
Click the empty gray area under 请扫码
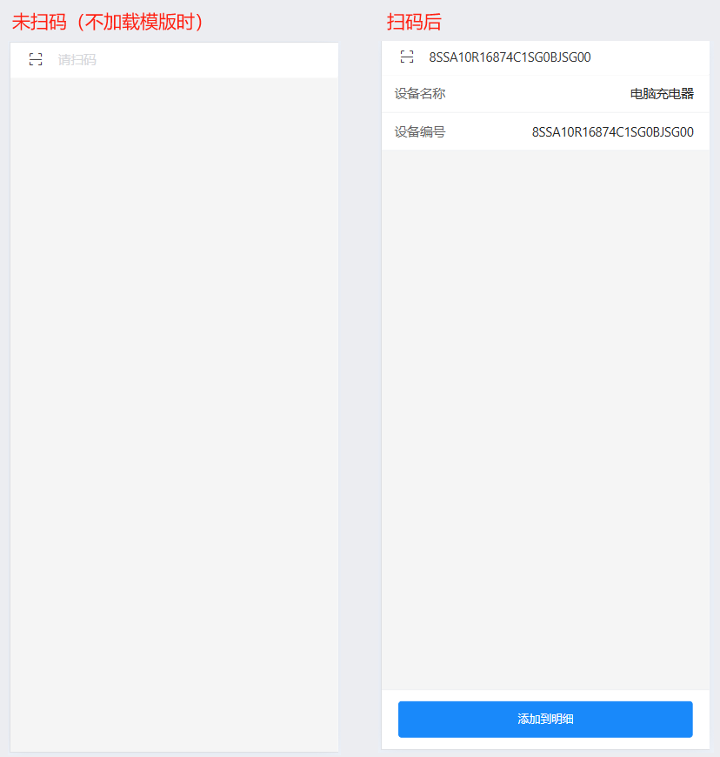click(174, 414)
